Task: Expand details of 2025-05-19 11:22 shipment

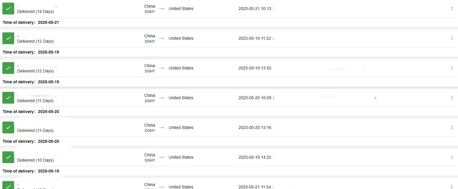Action: pyautogui.click(x=452, y=38)
